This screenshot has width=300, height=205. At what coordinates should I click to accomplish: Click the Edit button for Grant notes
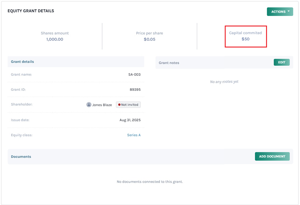(x=281, y=62)
